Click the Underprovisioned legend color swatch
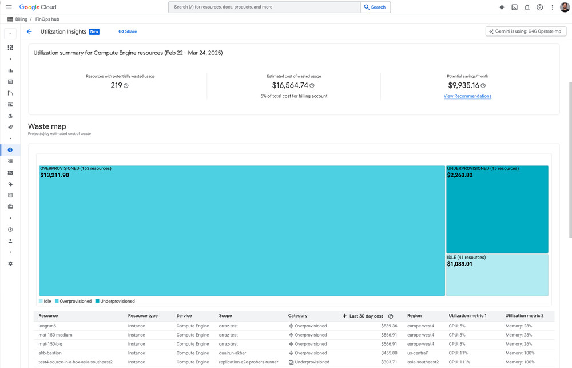 point(97,301)
